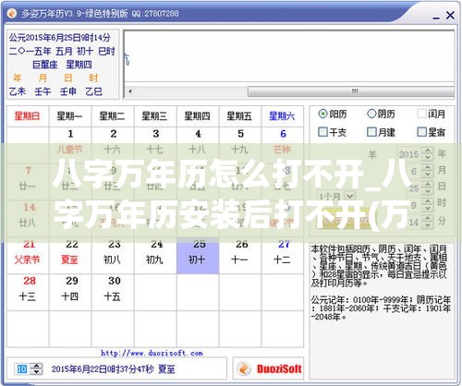This screenshot has width=462, height=386.
Task: Click the 星期四 column header
Action: [198, 116]
